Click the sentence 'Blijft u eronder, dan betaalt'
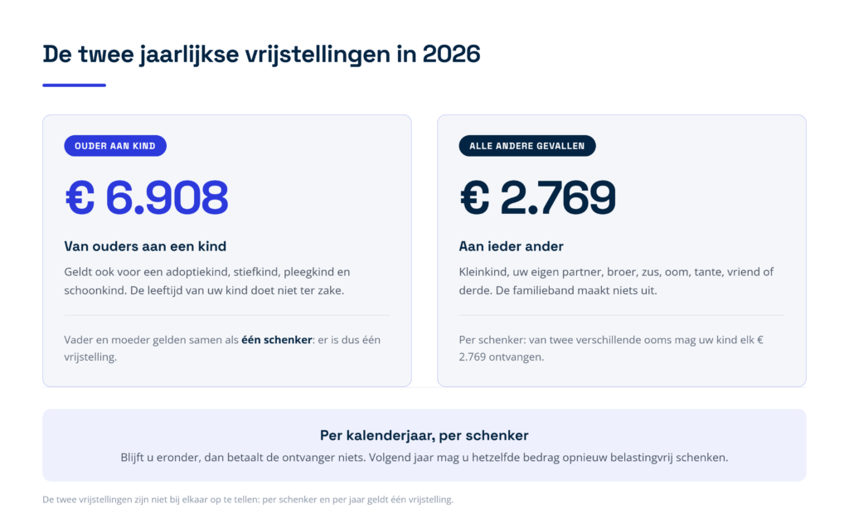This screenshot has width=849, height=509. (x=424, y=458)
